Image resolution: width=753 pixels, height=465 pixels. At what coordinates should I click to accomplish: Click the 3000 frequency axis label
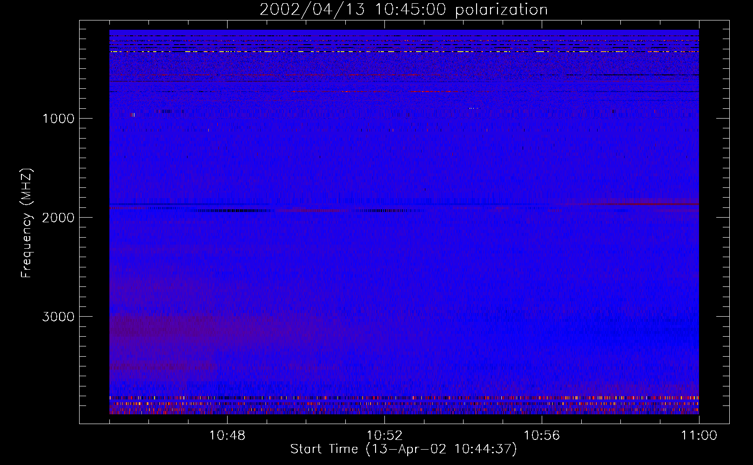(59, 317)
